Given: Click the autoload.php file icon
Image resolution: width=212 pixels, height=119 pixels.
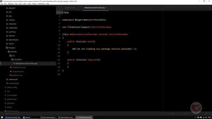Looking at the screenshot, I should pyautogui.click(x=7, y=83).
